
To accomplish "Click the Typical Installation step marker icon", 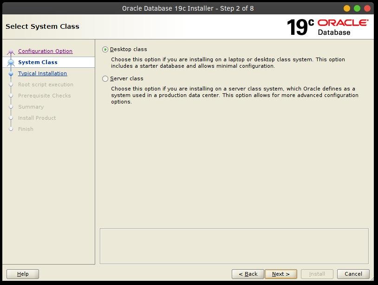I will (x=11, y=73).
